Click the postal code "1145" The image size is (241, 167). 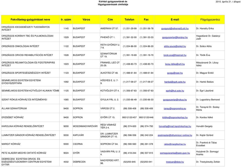point(66,28)
